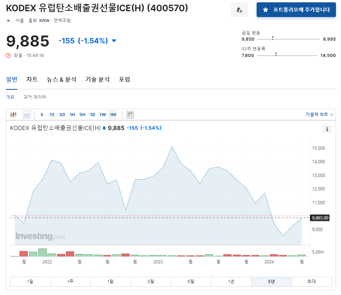Click the blue down arrow in chart title
The image size is (341, 295).
pyautogui.click(x=104, y=128)
